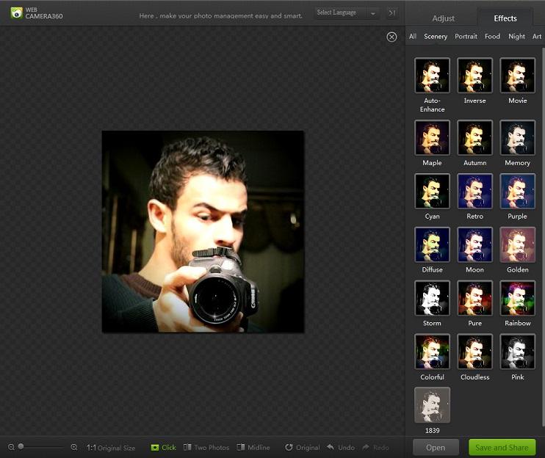This screenshot has width=545, height=458.
Task: Collapse the side panel with arrow icon
Action: 391,12
